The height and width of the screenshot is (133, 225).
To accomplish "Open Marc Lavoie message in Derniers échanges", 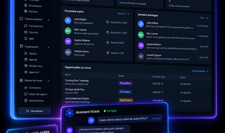I will point(173,35).
